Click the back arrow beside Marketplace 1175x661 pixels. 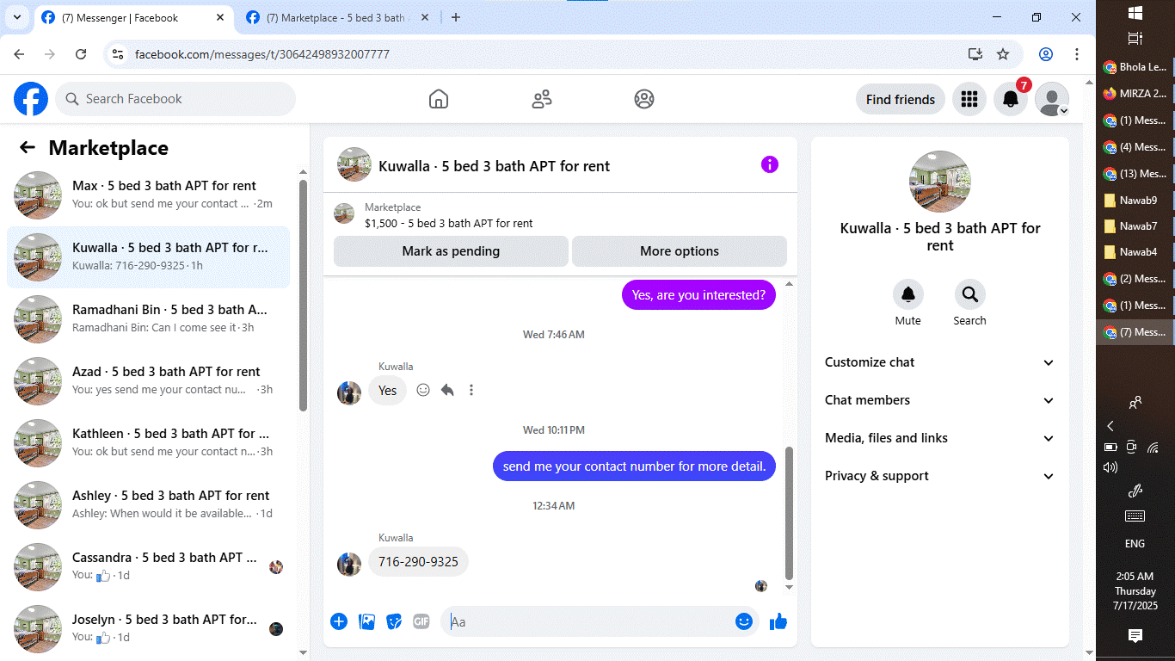(28, 147)
